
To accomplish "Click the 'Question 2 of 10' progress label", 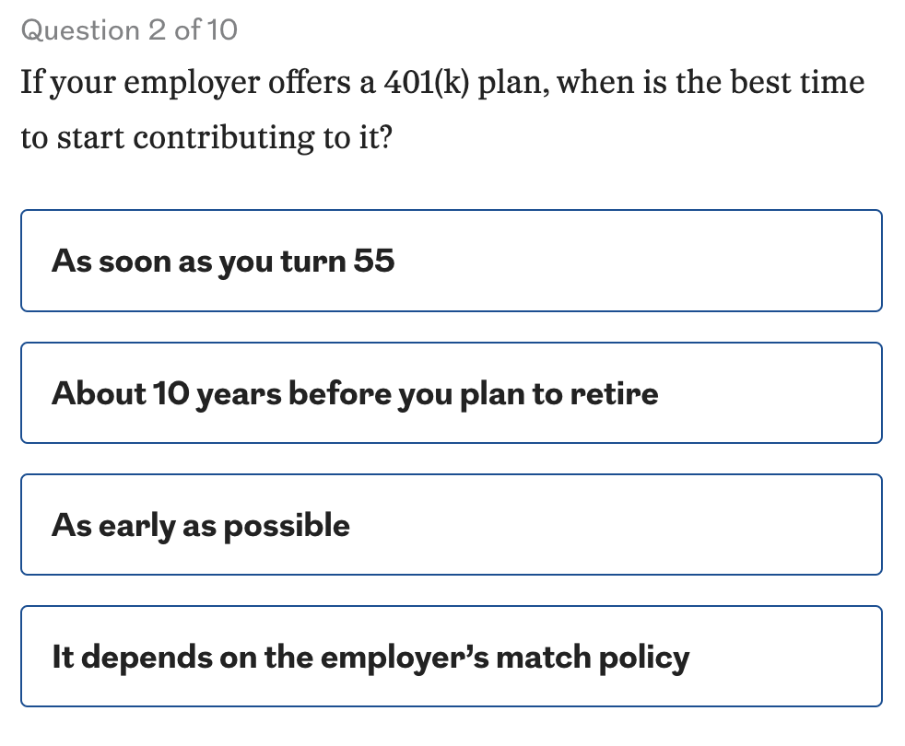I will tap(129, 30).
